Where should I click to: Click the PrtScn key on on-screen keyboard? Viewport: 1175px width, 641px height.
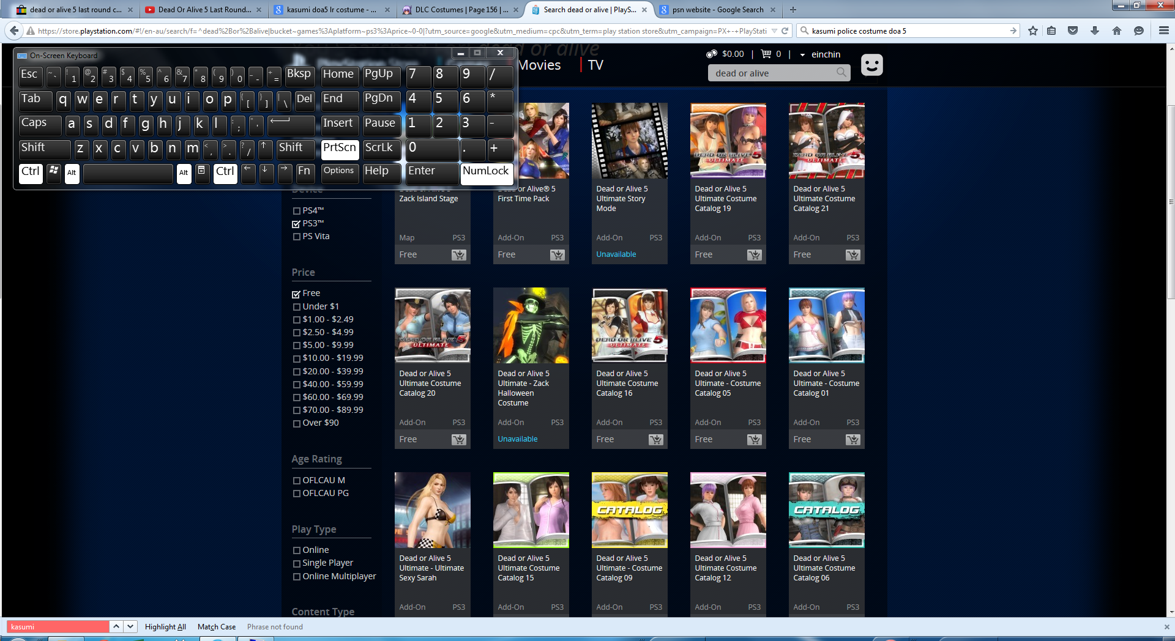(340, 149)
